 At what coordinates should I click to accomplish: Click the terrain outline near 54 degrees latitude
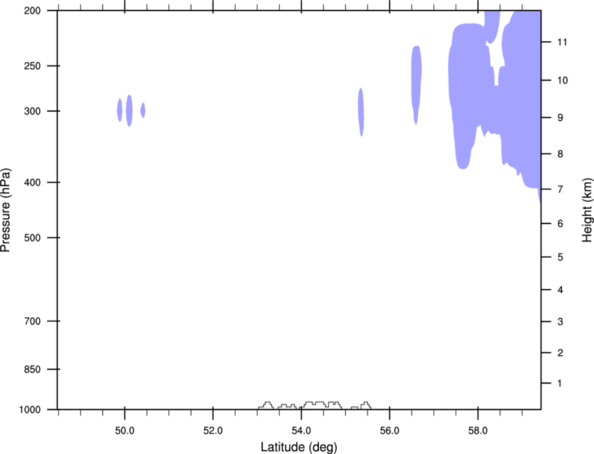coord(314,405)
